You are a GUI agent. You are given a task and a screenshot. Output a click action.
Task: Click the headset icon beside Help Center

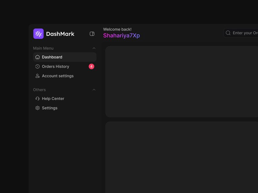37,98
